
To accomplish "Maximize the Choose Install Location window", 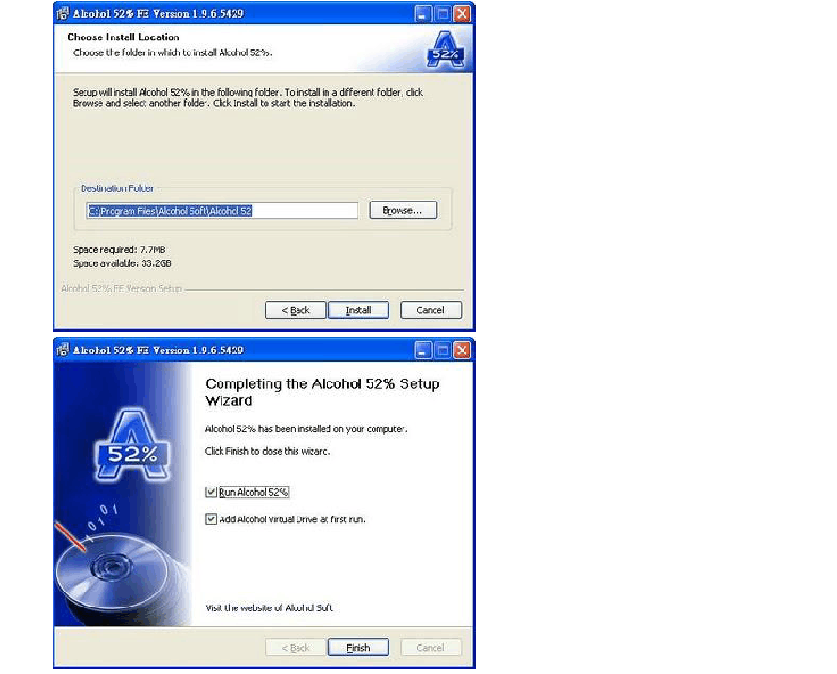I will pos(443,13).
